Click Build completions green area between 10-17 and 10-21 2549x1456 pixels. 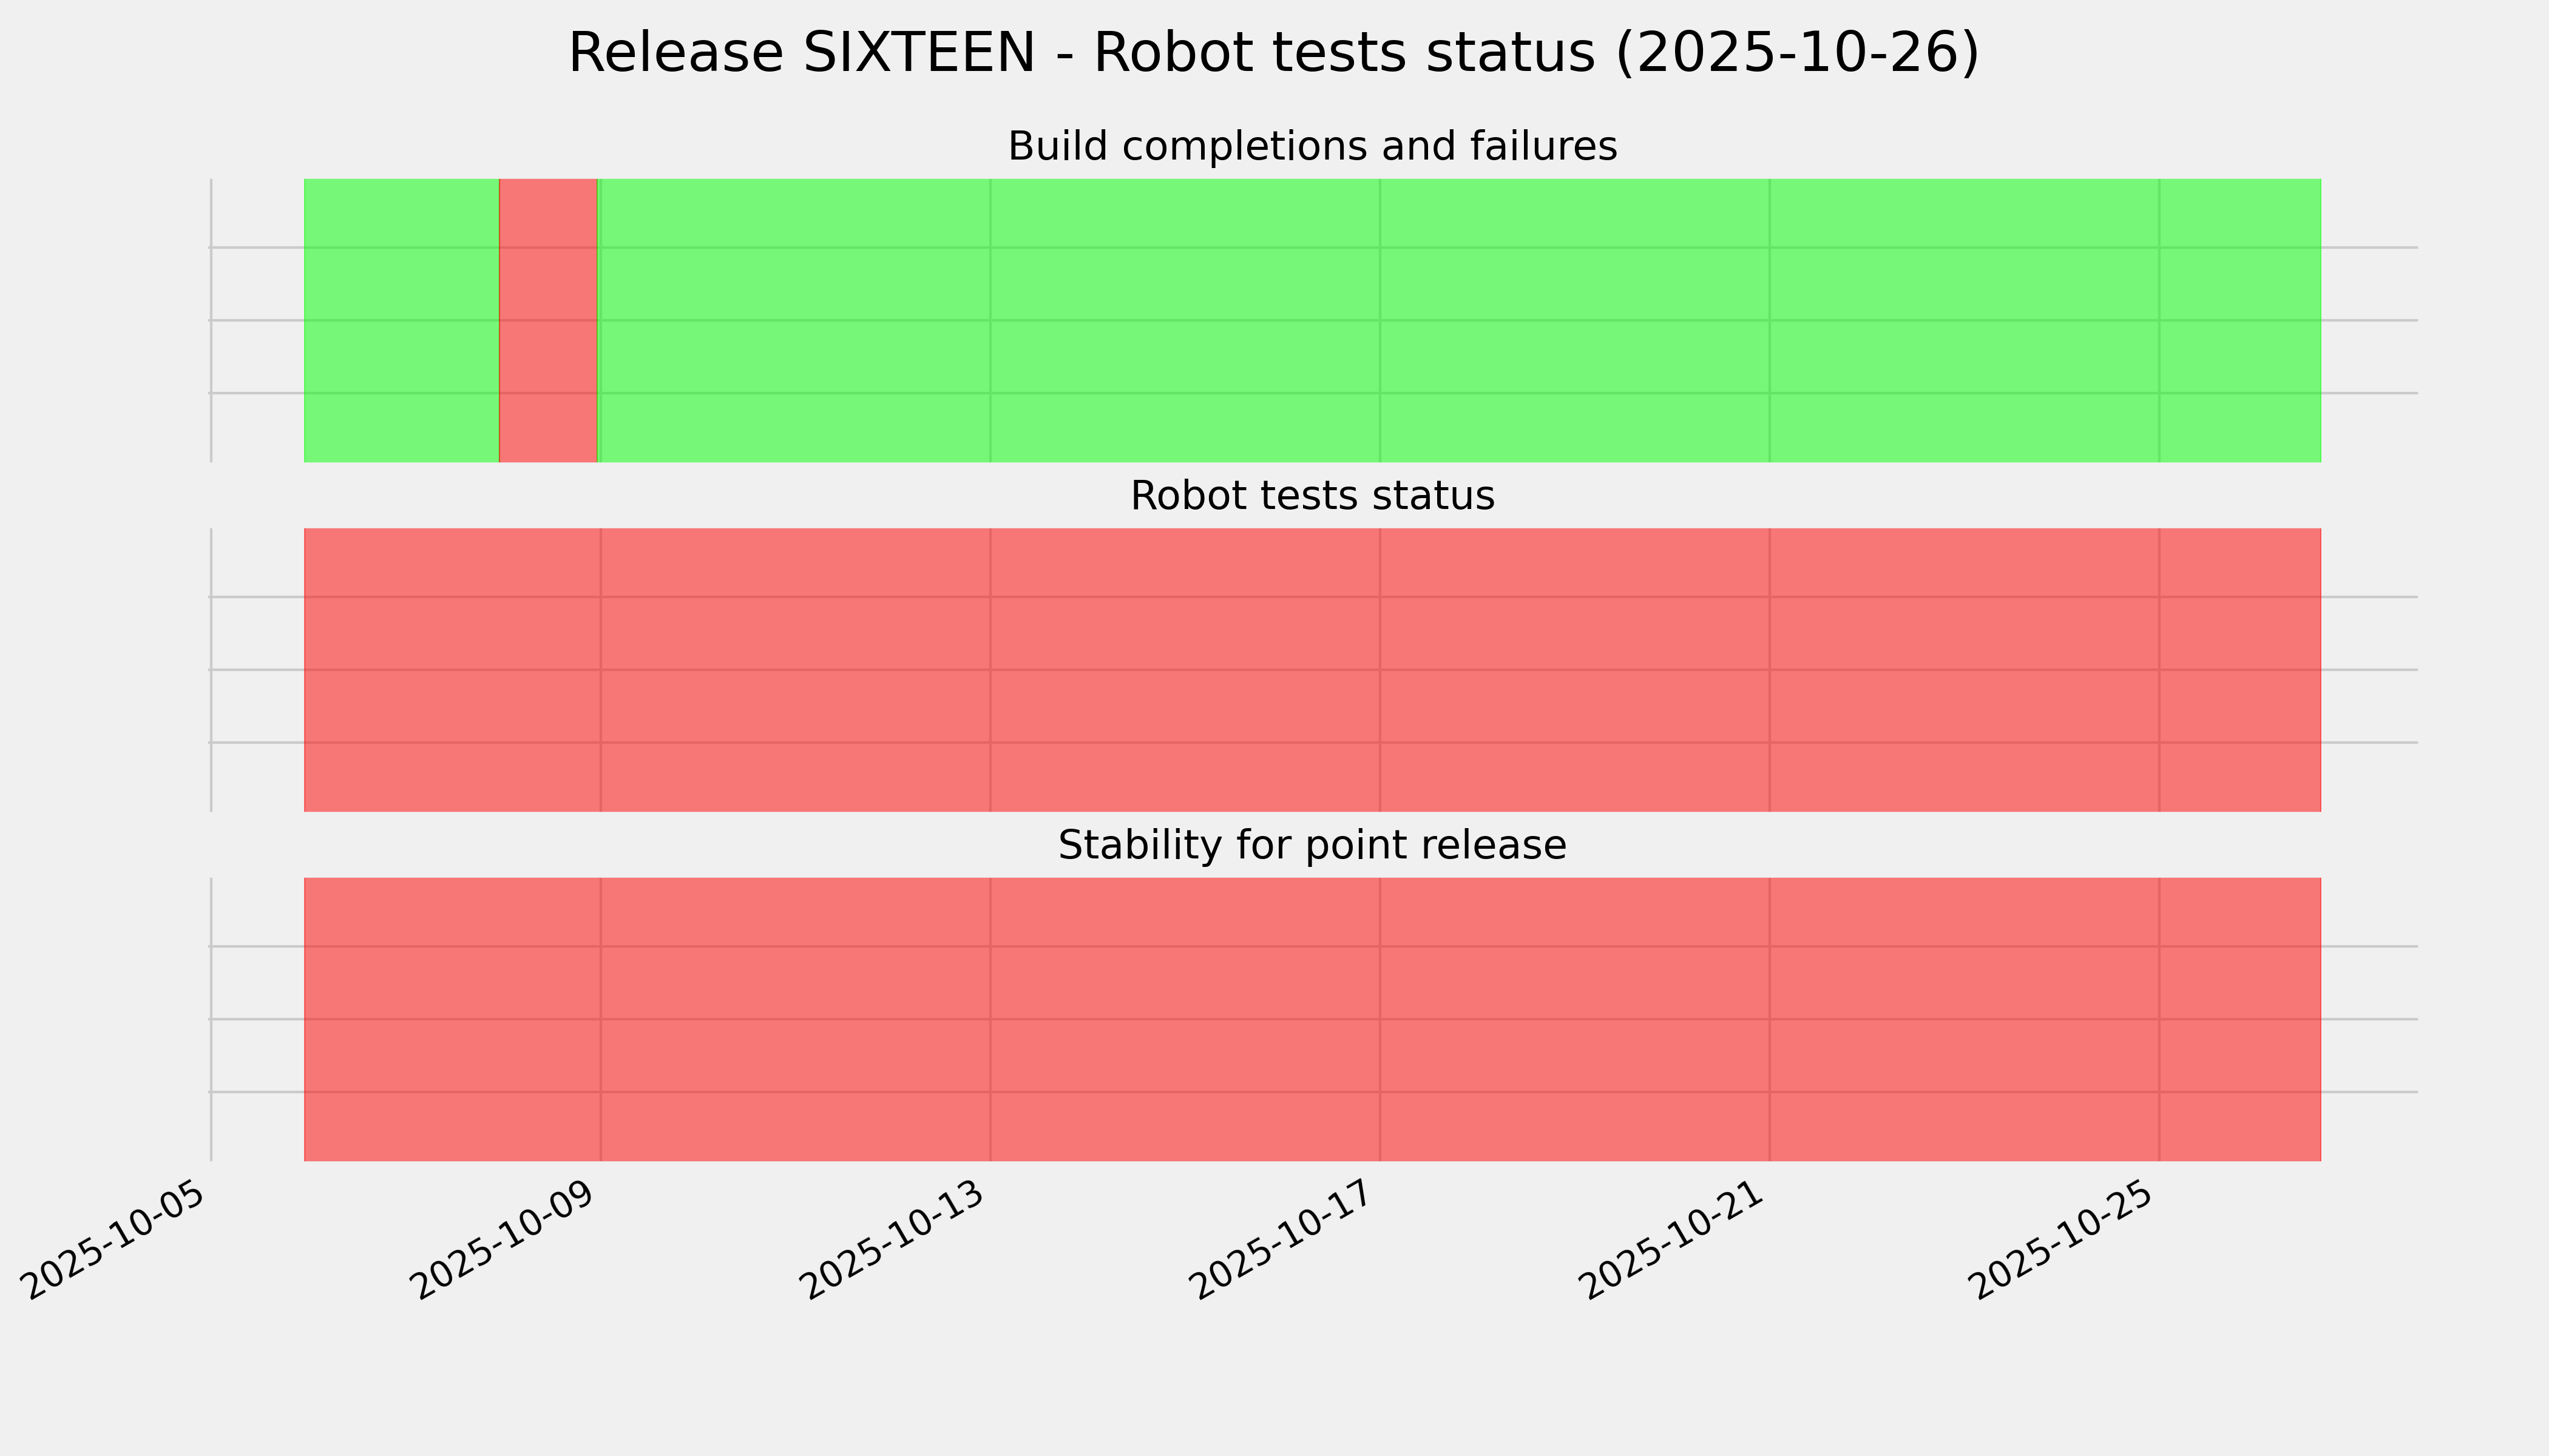coord(1574,320)
